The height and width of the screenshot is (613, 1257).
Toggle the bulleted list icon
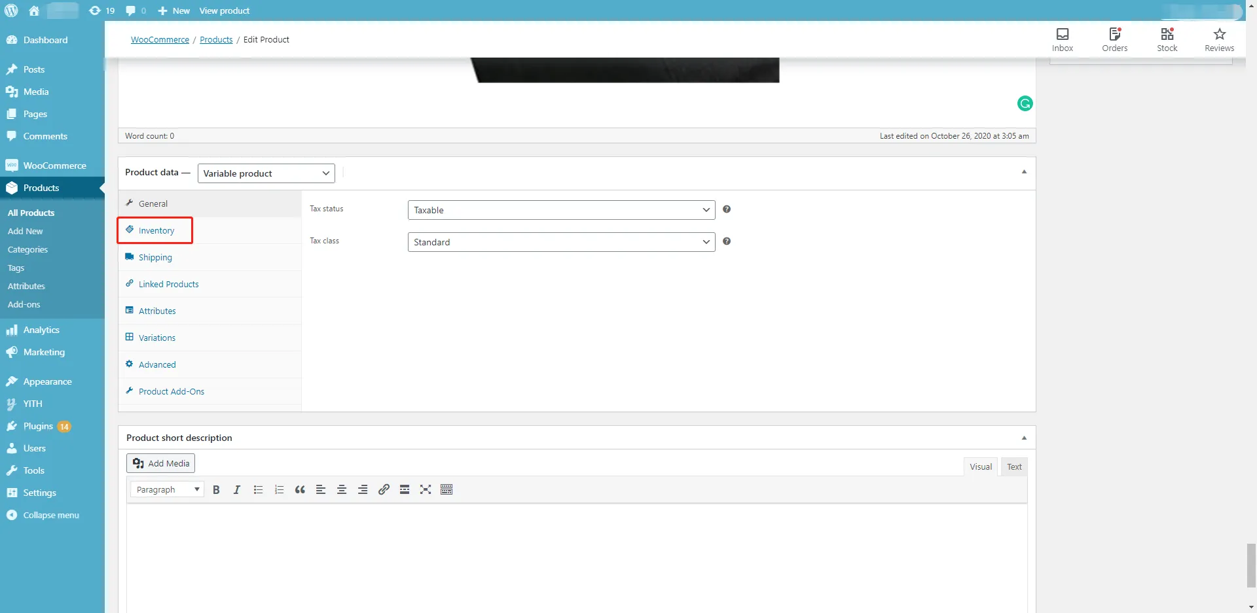[258, 490]
